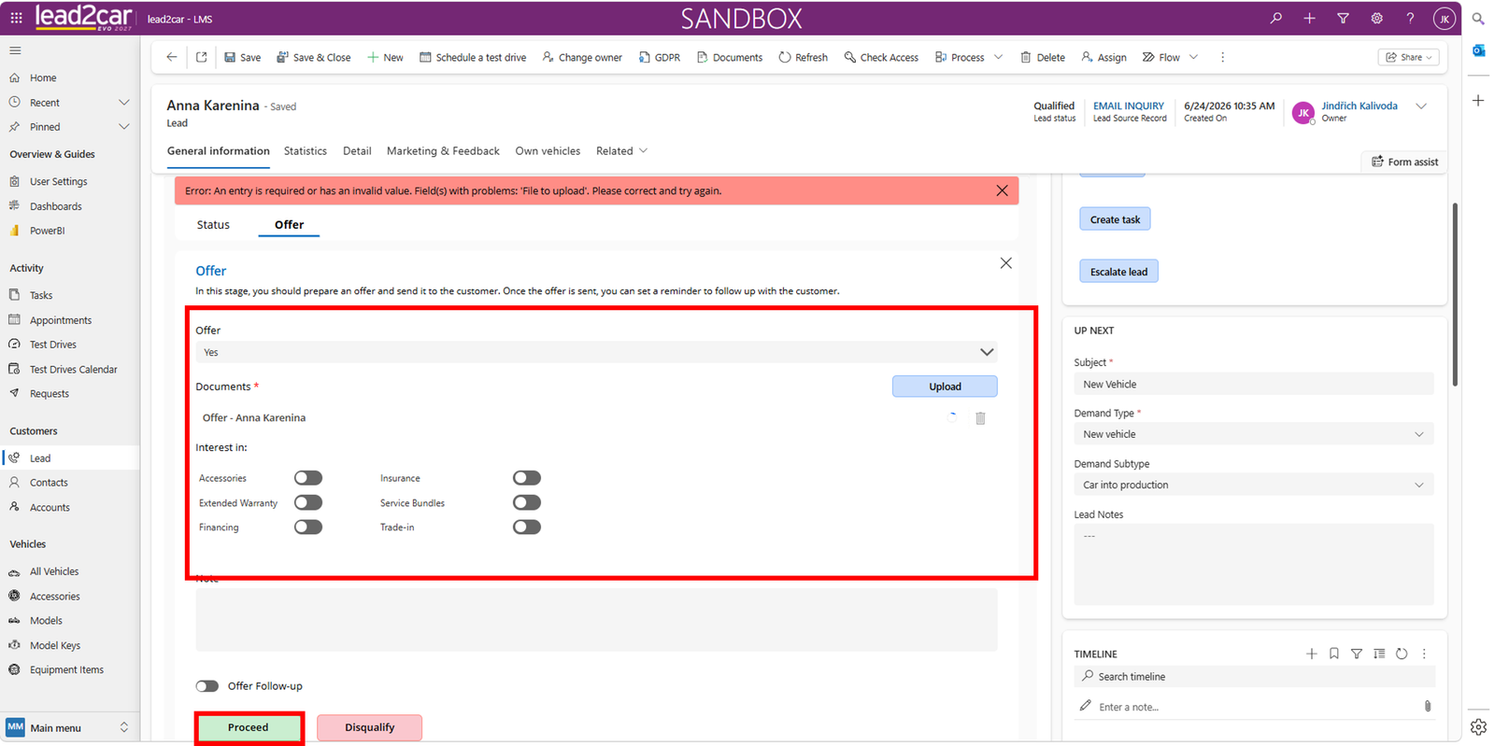Open the Demand Subtype dropdown
1495x746 pixels.
pyautogui.click(x=1253, y=485)
